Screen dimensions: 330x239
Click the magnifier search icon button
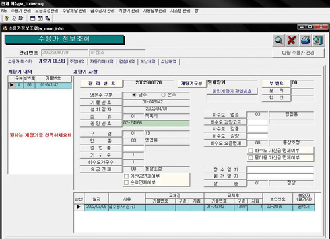[x=279, y=40]
